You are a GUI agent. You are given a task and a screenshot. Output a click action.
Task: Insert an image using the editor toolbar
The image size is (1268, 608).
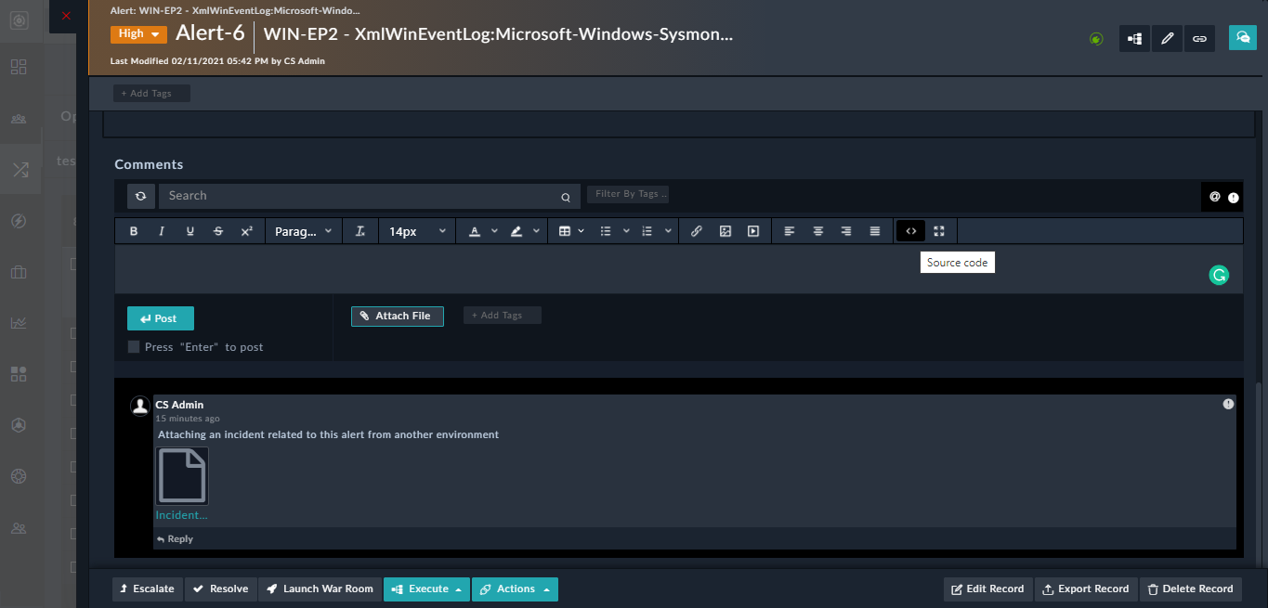(x=726, y=230)
